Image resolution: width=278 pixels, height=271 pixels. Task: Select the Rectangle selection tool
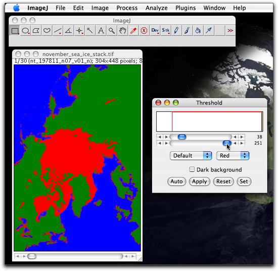pos(15,31)
